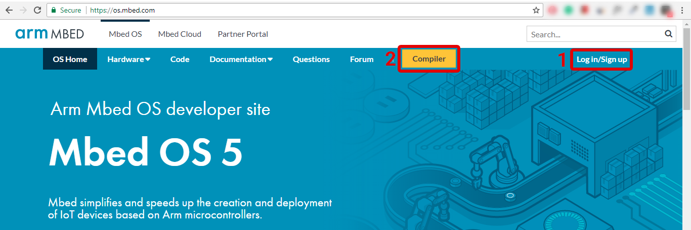Click the browser back arrow
Screen dimensions: 691x230
9,10
